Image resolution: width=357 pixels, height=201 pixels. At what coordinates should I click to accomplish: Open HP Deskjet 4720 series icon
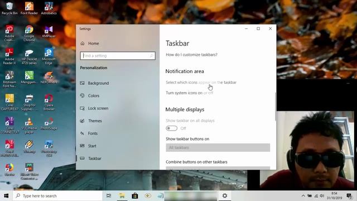tap(29, 56)
